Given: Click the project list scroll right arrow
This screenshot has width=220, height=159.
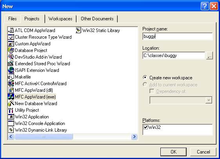Looking at the screenshot, I should (134, 136).
